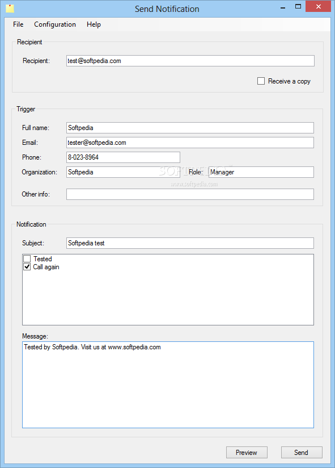Click the yellow sticky-note app icon
The image size is (335, 468).
[10, 9]
